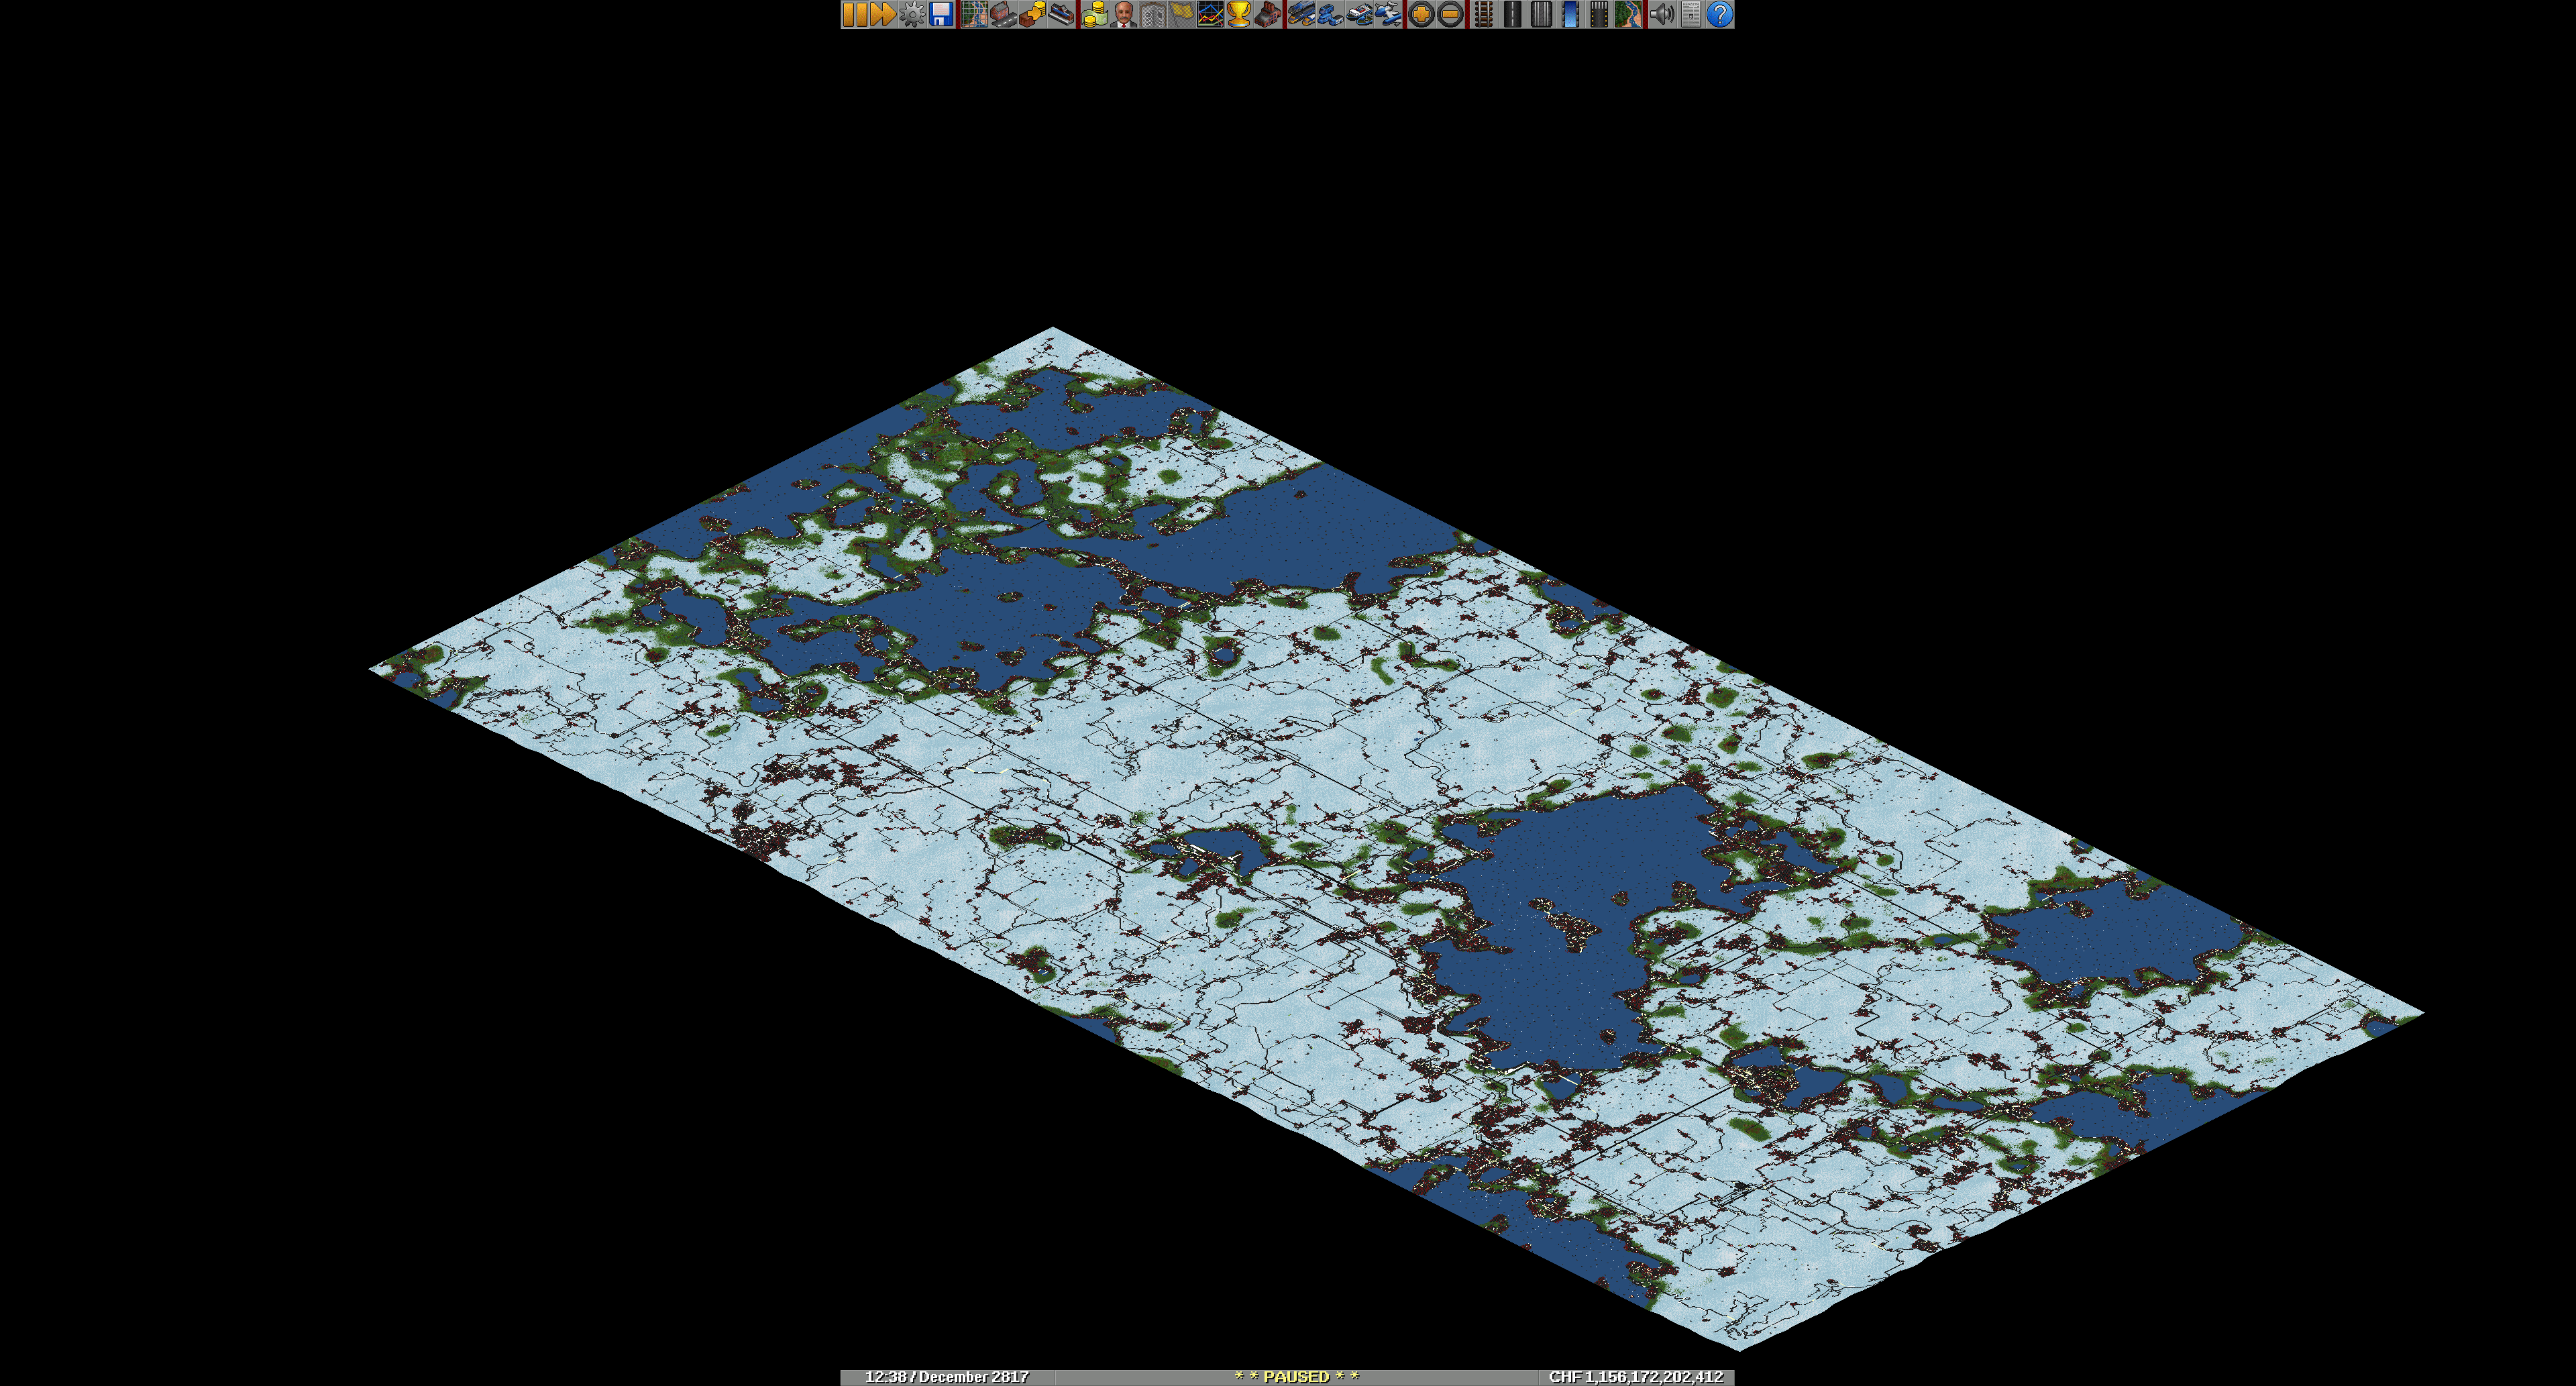Screen dimensions: 2576x1386
Task: Toggle fast forward game speed
Action: (x=882, y=14)
